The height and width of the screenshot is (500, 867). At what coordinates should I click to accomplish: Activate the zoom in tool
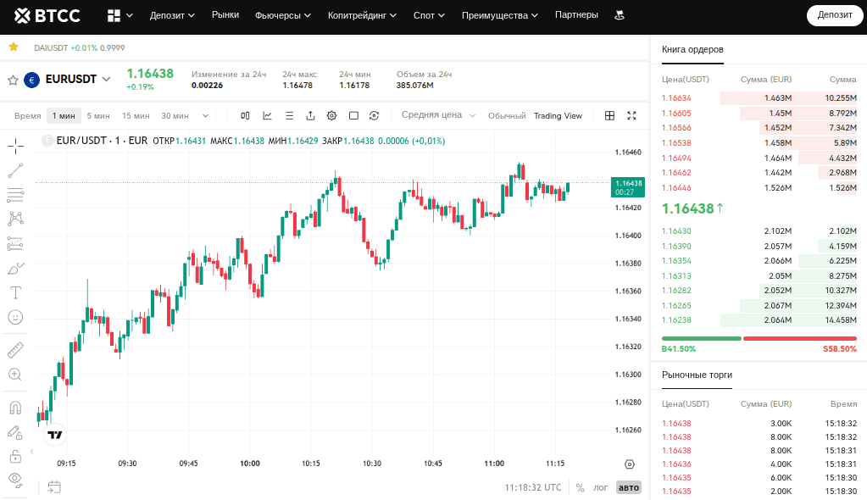click(x=15, y=375)
